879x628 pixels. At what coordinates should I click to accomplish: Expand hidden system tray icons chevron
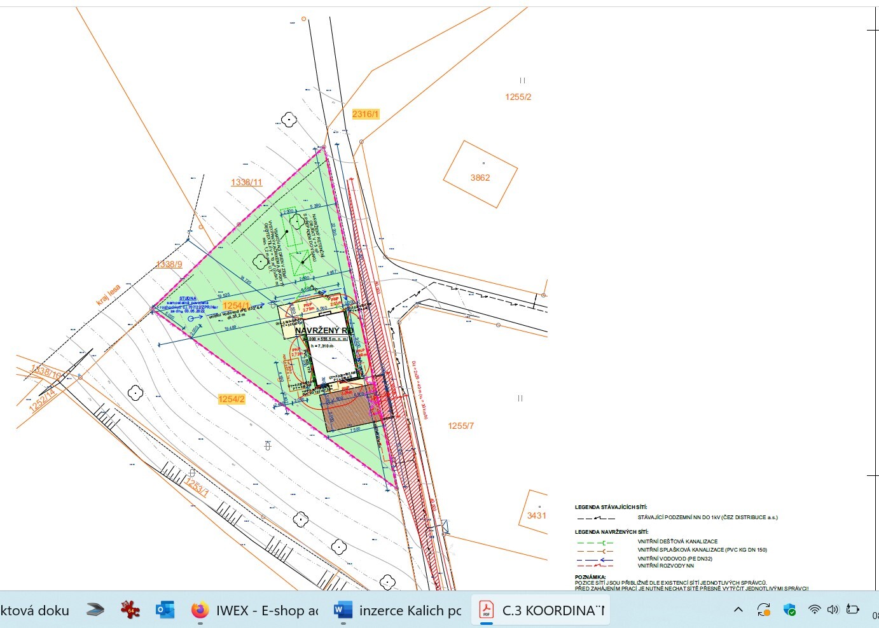738,610
